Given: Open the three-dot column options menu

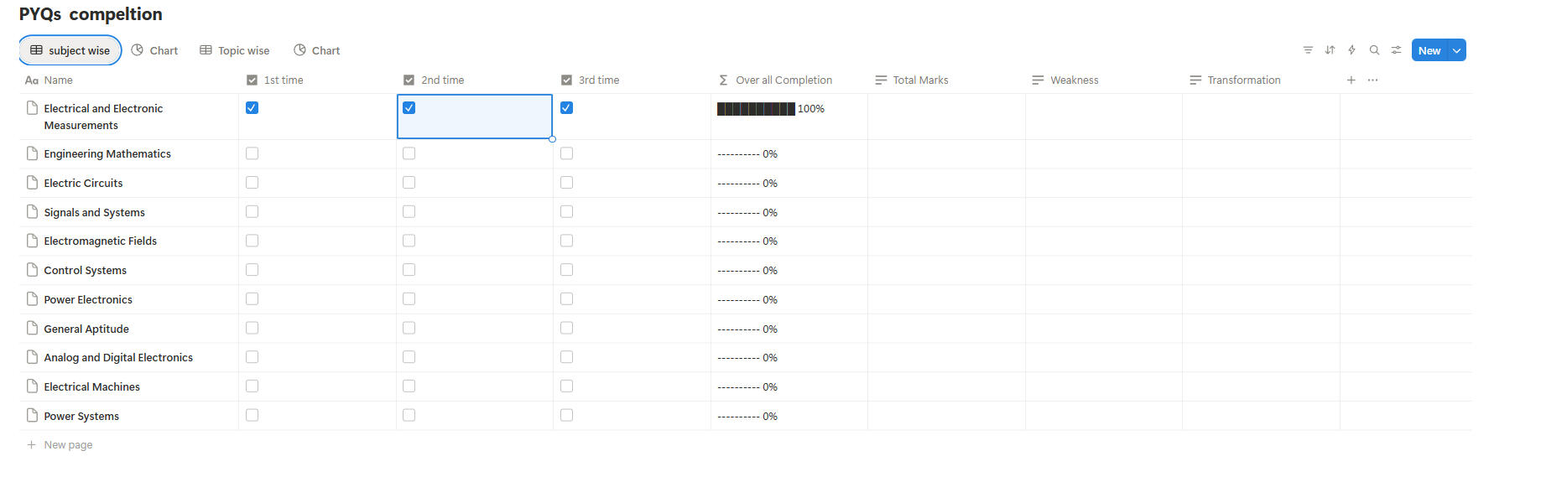Looking at the screenshot, I should tap(1372, 80).
